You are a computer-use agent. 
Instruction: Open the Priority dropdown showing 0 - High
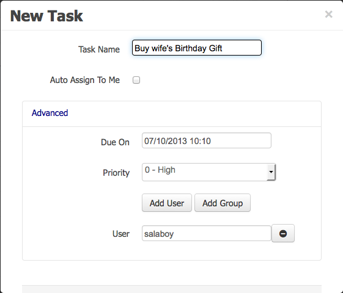point(208,172)
